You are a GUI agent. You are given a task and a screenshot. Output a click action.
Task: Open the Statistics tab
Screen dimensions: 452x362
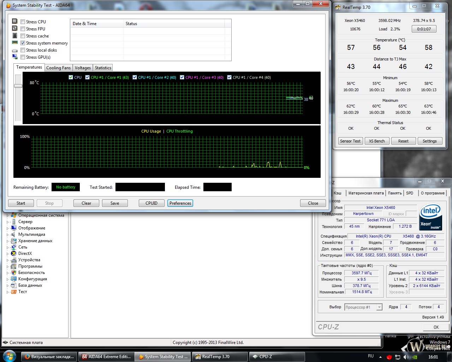tap(103, 68)
